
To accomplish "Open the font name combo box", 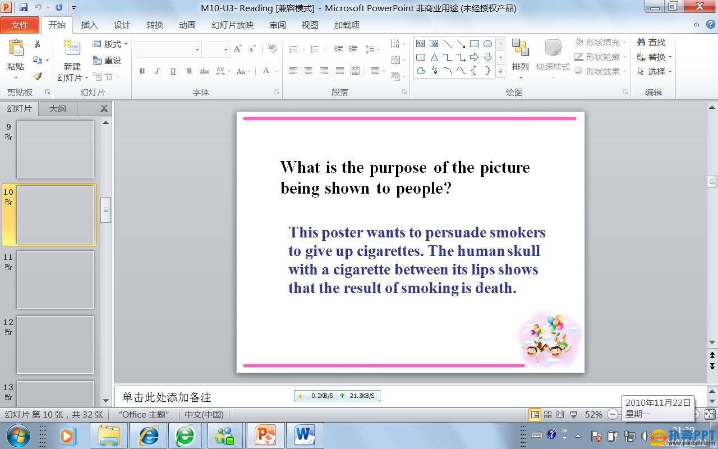I will click(x=168, y=49).
